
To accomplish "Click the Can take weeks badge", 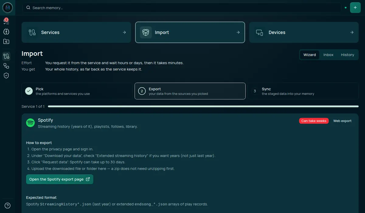I will tap(314, 121).
